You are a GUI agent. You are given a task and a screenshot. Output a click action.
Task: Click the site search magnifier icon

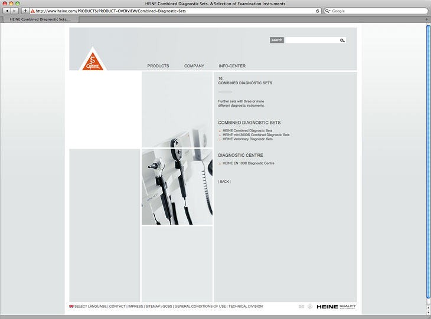pos(342,40)
